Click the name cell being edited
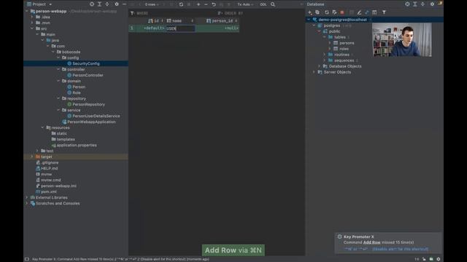Screen dimensions: 467x262 pyautogui.click(x=180, y=28)
